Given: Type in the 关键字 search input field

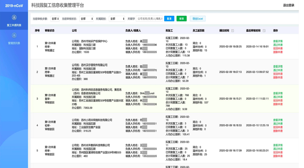Looking at the screenshot, I should point(149,19).
